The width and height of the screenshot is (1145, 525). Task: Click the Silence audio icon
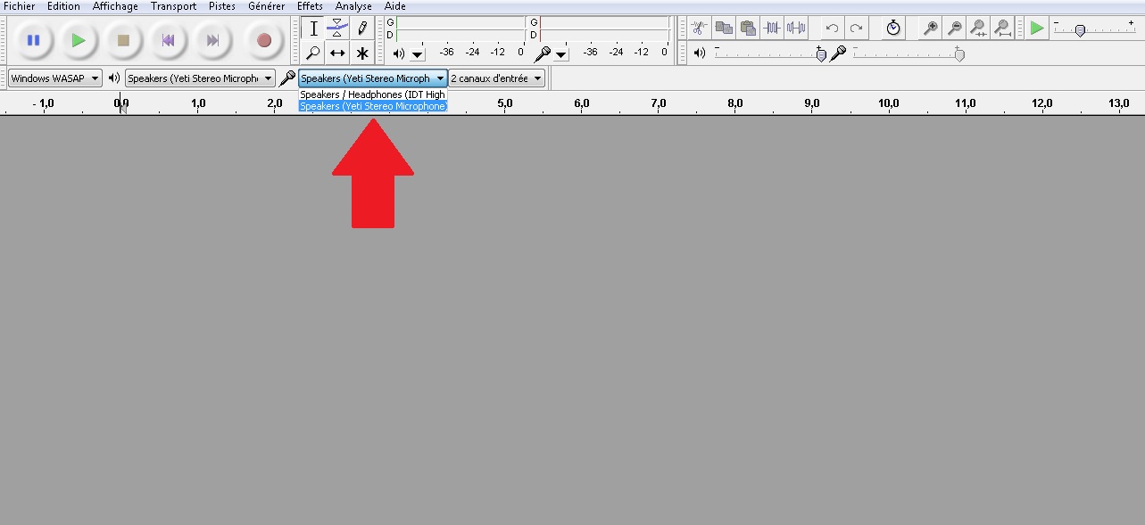click(796, 29)
